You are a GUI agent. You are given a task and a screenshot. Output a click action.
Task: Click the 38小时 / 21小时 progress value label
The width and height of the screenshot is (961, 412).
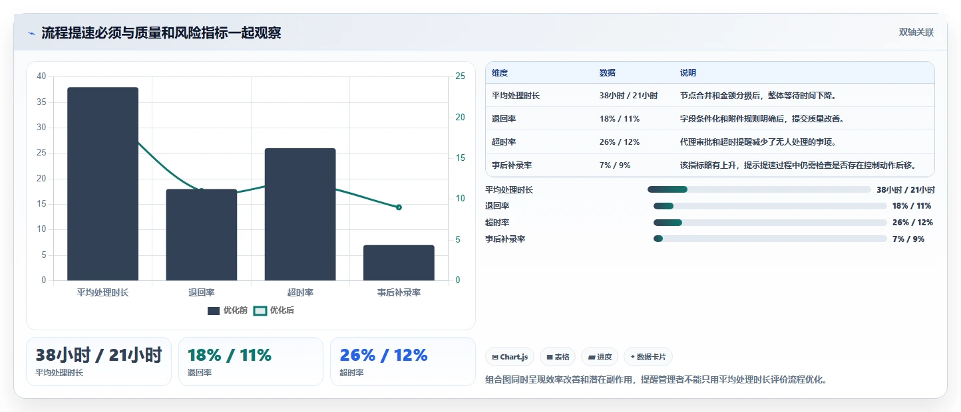click(x=906, y=190)
